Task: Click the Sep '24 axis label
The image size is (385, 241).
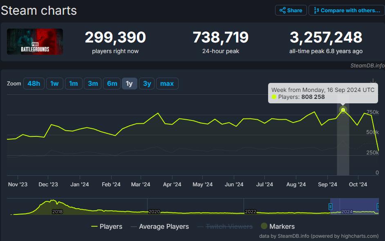Action: coord(327,184)
